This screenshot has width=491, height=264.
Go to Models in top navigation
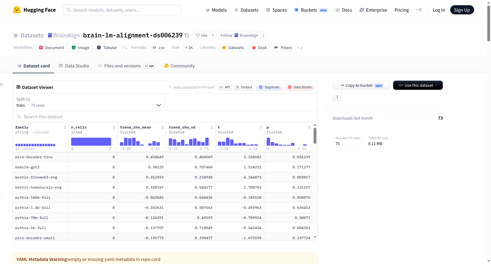coord(216,10)
